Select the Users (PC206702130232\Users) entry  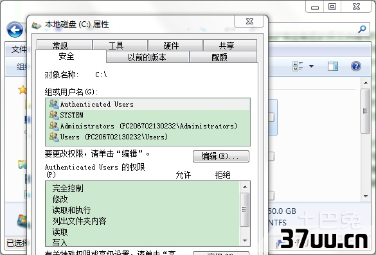148,137
